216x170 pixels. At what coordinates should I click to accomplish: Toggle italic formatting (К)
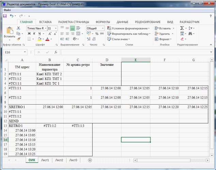34,34
